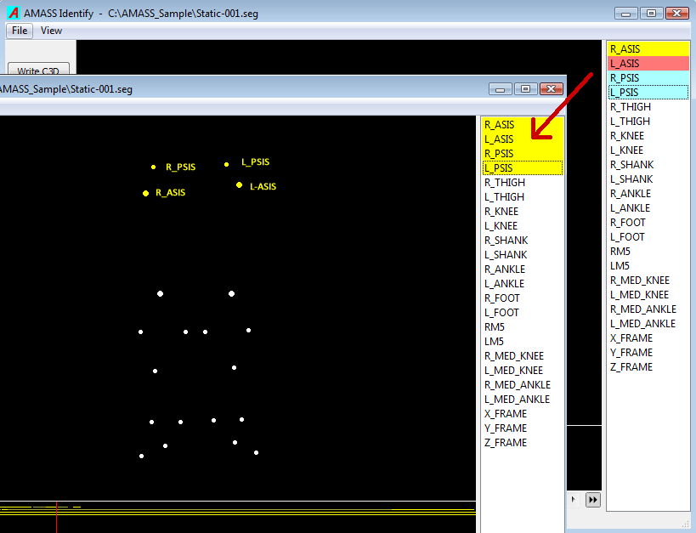
Task: Click the yellow marker point labeled R_PSIS
Action: [x=153, y=167]
